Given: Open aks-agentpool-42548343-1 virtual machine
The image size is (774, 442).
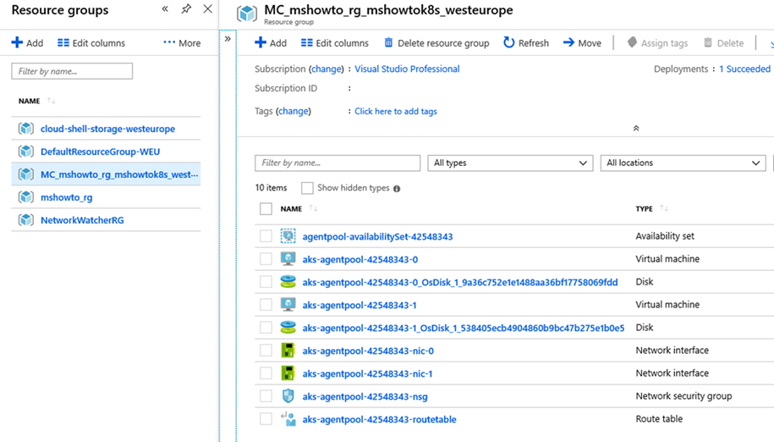Looking at the screenshot, I should tap(359, 305).
